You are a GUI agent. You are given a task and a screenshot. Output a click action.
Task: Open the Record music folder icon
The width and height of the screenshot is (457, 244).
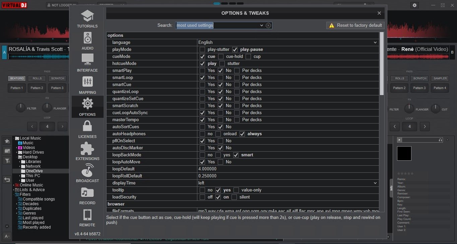click(87, 192)
